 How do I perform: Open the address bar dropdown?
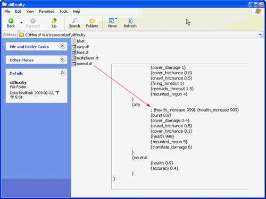(260, 34)
